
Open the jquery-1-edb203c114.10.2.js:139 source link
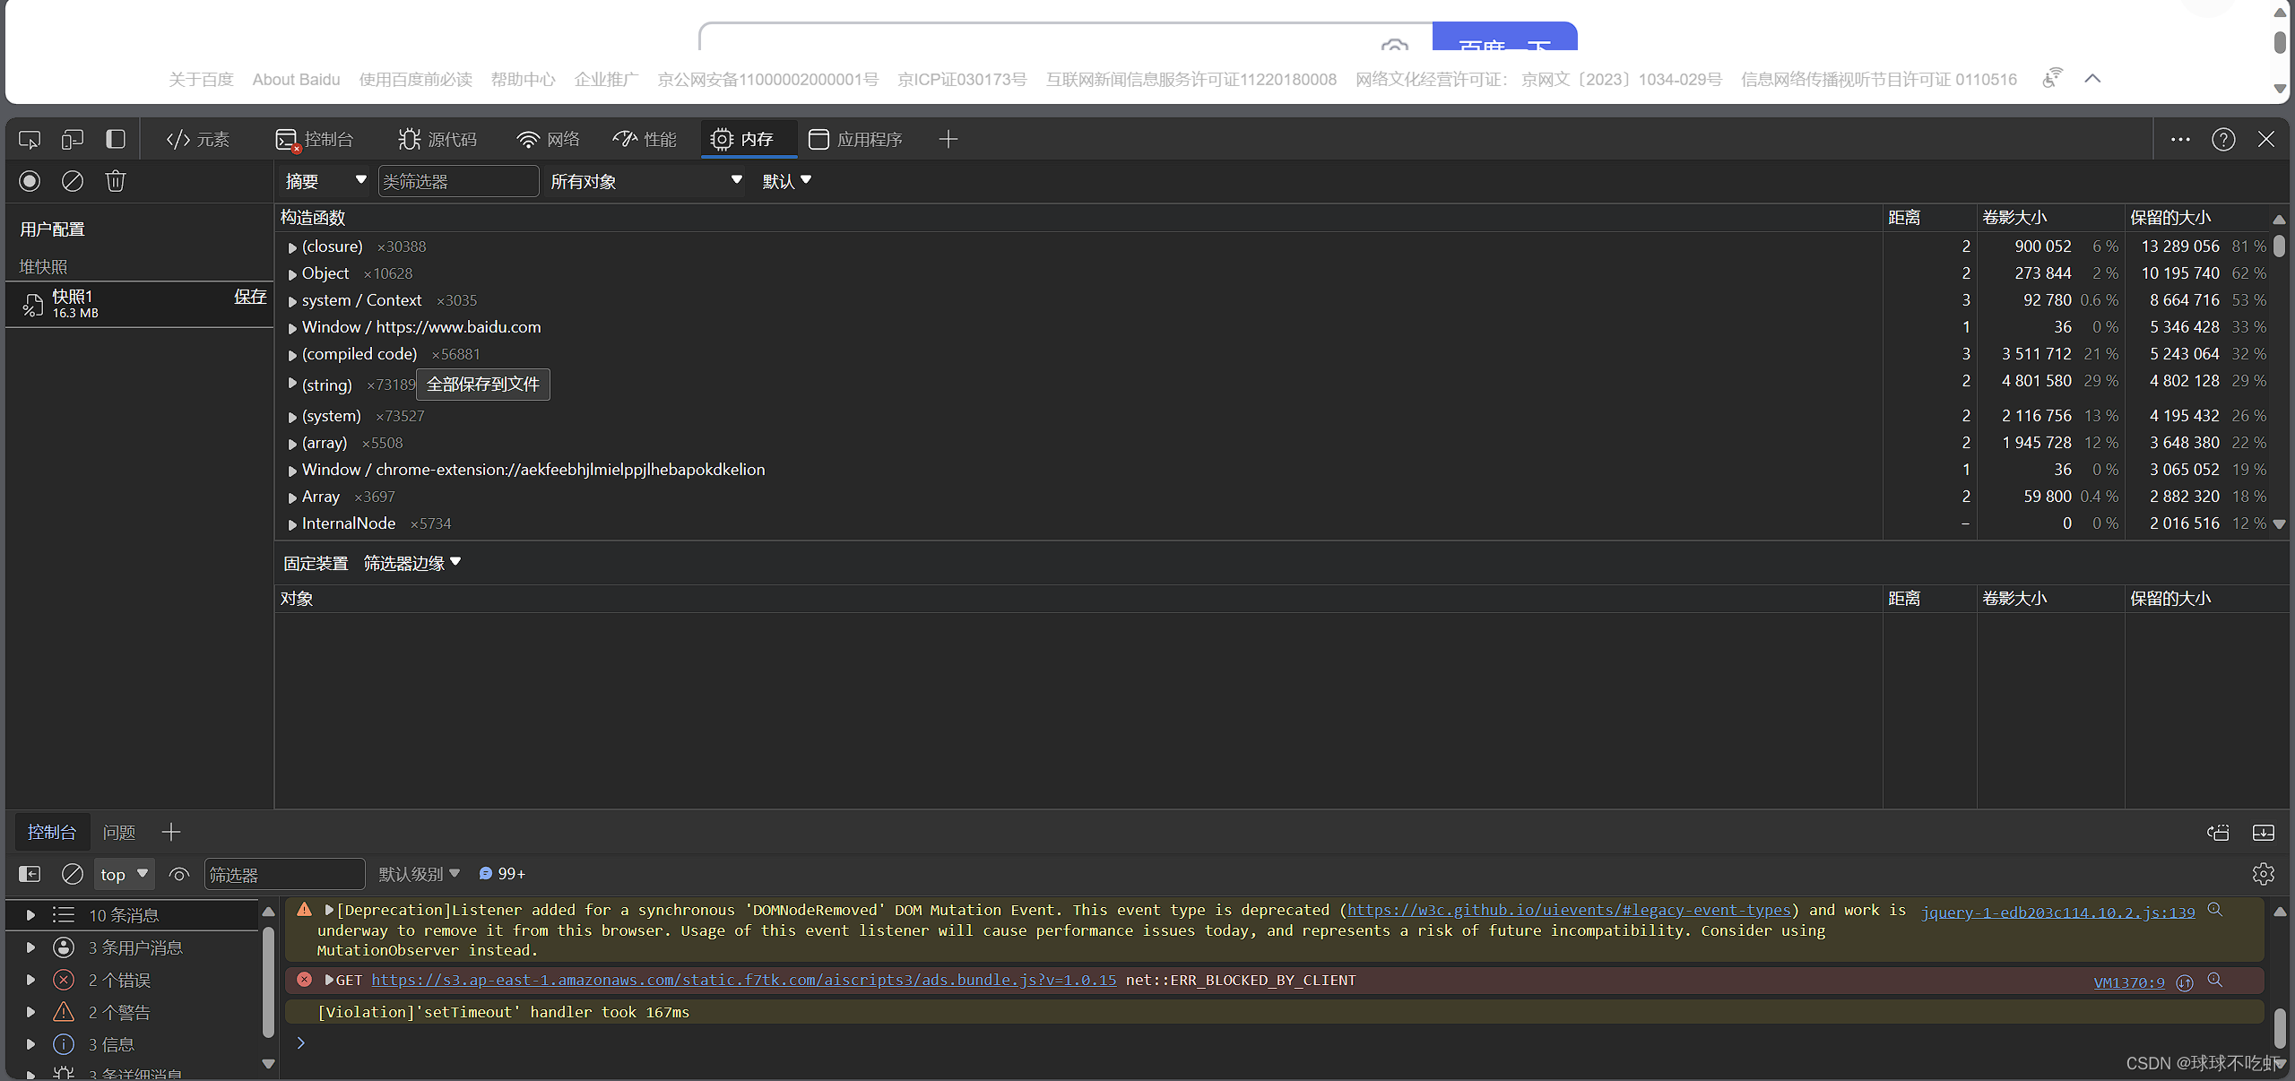pyautogui.click(x=2057, y=912)
